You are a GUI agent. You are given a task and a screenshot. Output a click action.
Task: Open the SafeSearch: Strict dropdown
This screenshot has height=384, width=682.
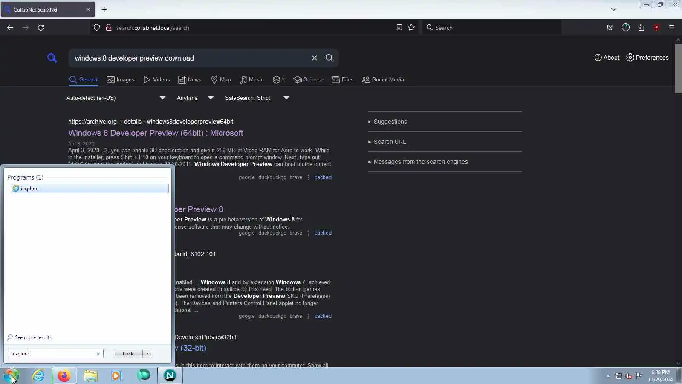pos(257,98)
